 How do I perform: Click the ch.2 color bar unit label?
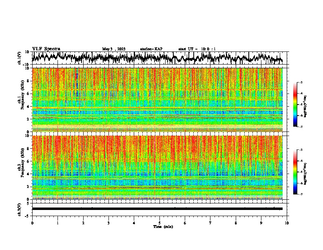(x=305, y=174)
